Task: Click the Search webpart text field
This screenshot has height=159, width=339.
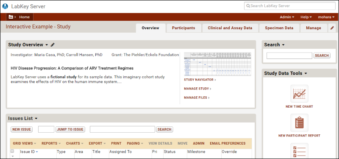Action: click(x=289, y=56)
